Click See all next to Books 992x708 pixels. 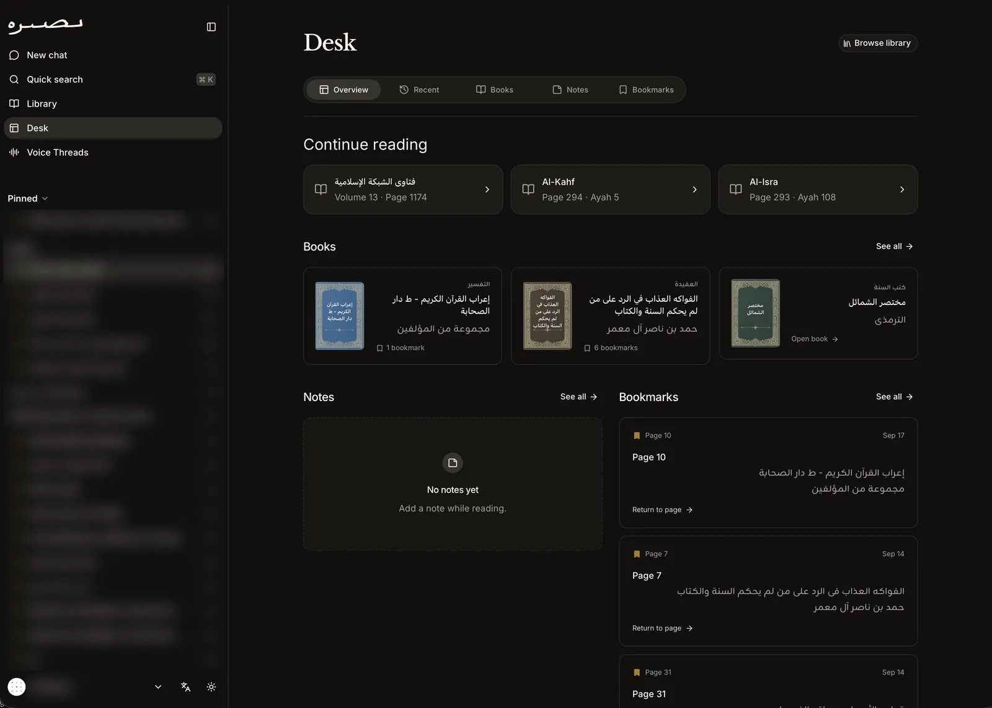tap(894, 246)
